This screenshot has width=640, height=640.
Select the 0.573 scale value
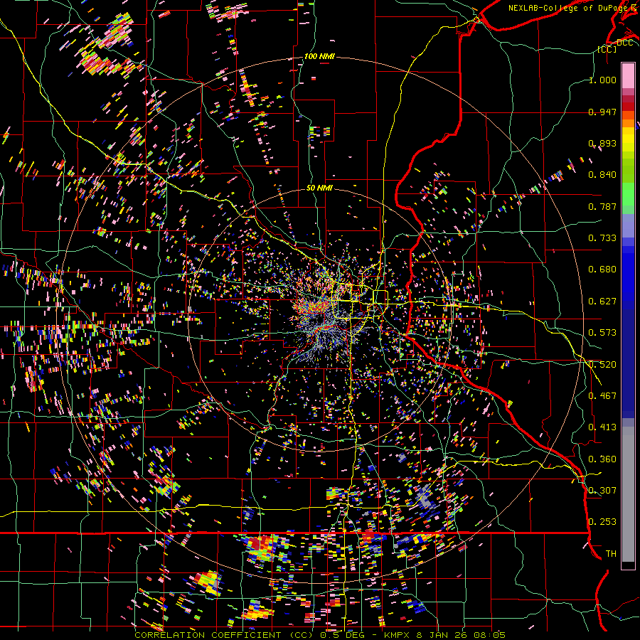(x=602, y=333)
